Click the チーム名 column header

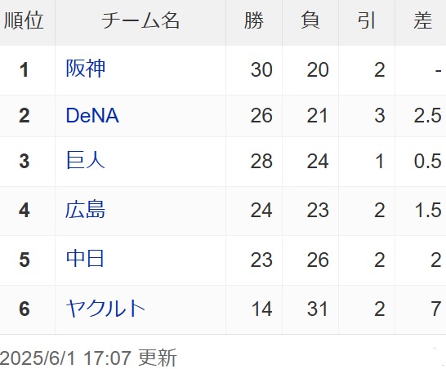(140, 20)
